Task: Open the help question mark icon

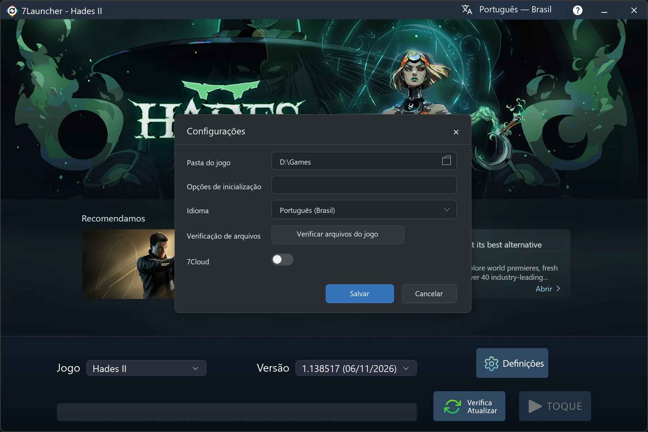Action: pos(577,10)
